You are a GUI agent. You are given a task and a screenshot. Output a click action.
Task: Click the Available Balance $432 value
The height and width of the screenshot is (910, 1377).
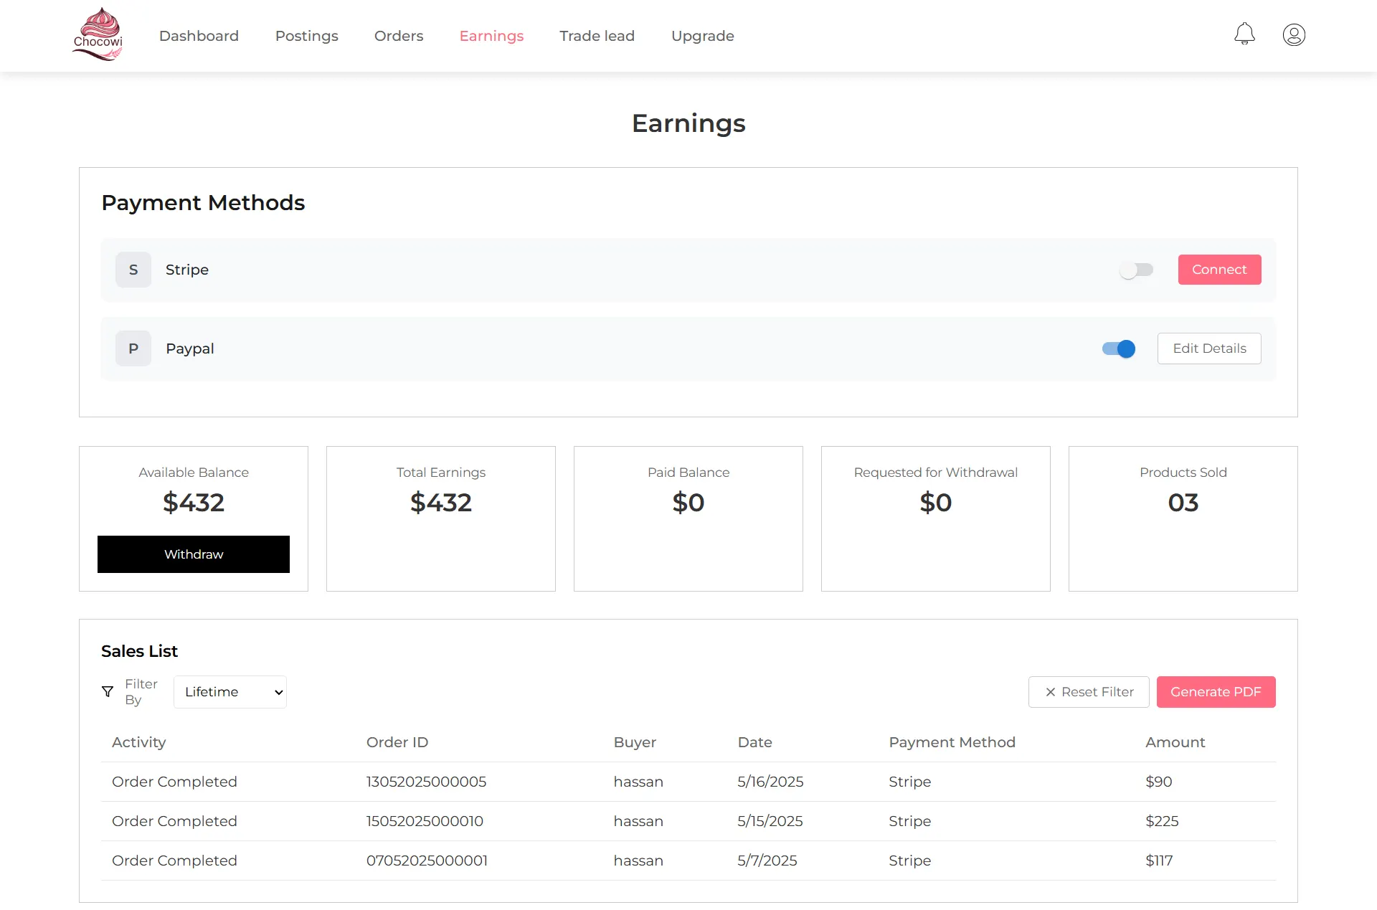click(194, 503)
